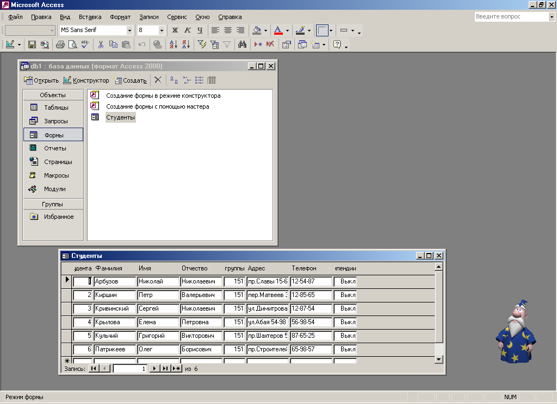Viewport: 557px width, 404px height.
Task: Delete record toolbar icon
Action: coord(270,45)
